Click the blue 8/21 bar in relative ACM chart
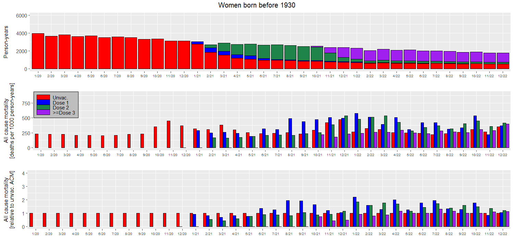The width and height of the screenshot is (514, 246). (288, 214)
